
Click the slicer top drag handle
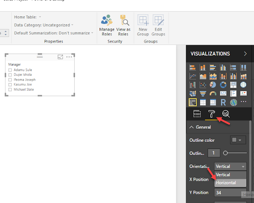40,56
